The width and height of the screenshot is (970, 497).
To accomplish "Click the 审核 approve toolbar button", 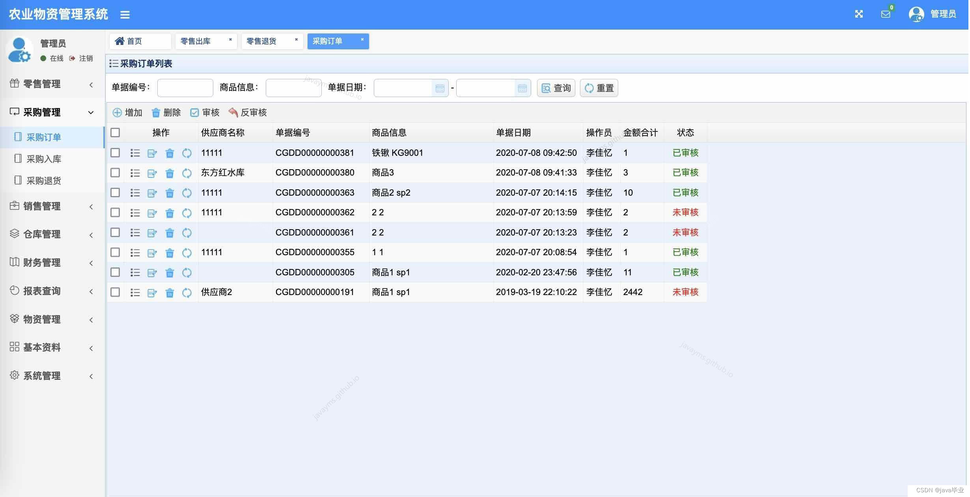I will [205, 113].
